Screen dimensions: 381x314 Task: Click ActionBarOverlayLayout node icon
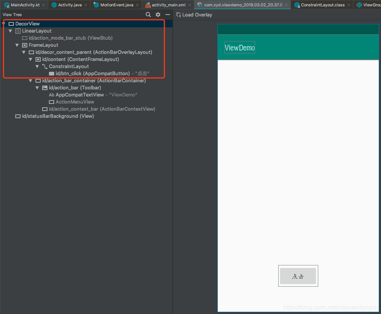click(x=31, y=52)
